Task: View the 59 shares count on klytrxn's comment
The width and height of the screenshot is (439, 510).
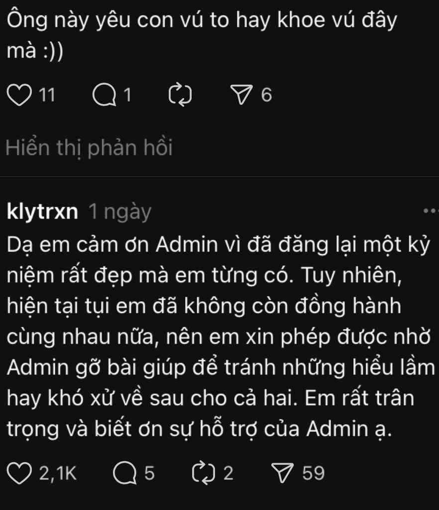Action: point(313,473)
